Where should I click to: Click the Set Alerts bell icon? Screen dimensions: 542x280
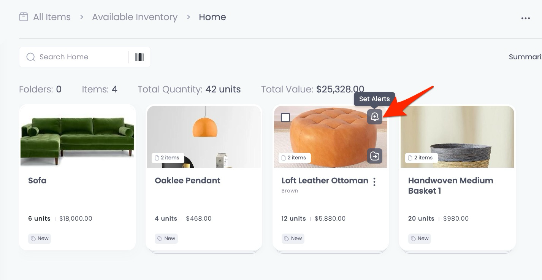coord(375,117)
